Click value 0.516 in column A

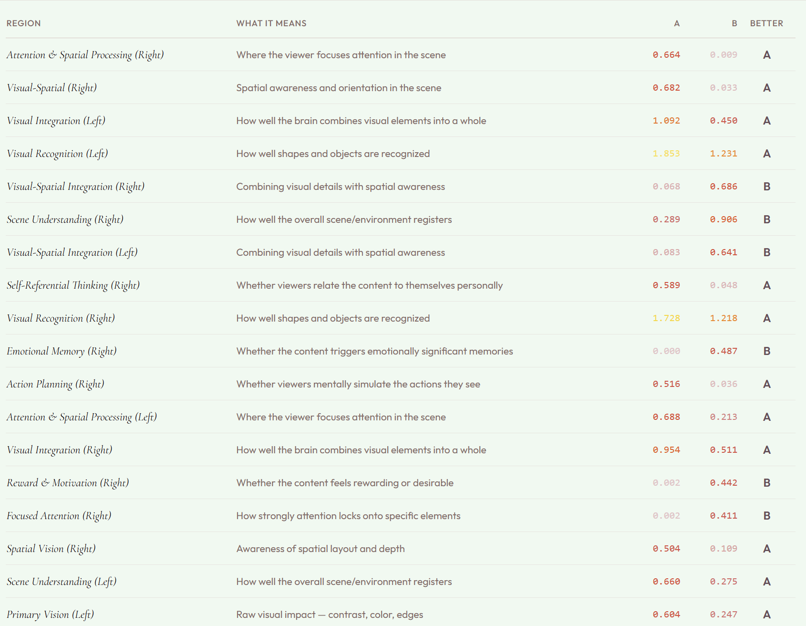(666, 384)
